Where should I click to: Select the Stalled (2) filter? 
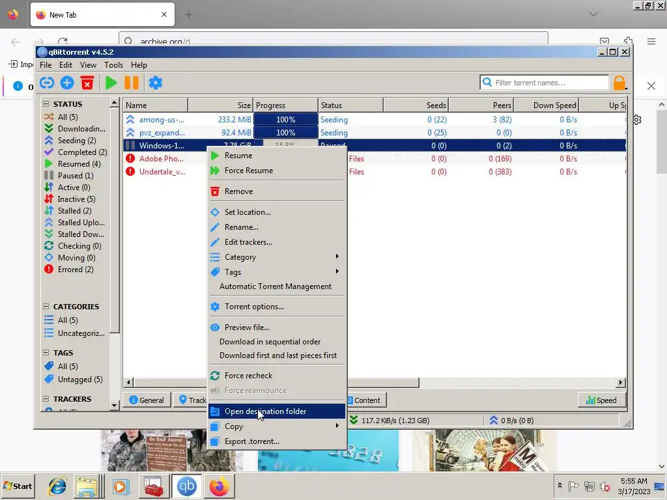(68, 210)
